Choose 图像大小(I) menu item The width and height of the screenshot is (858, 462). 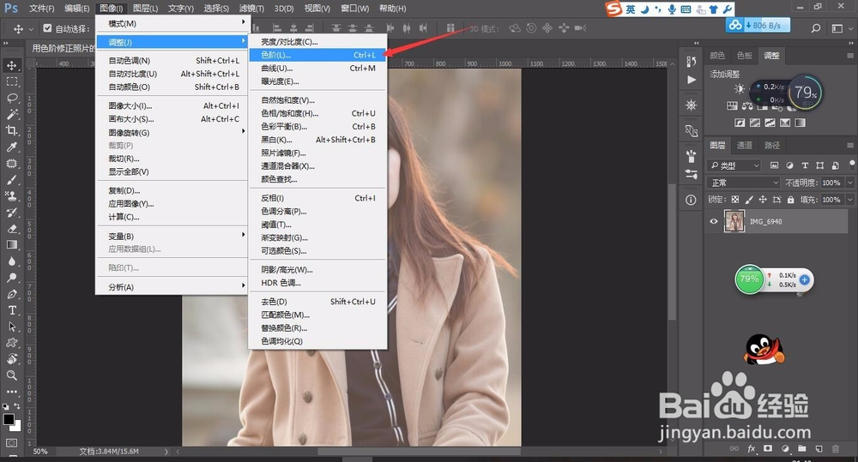[x=172, y=105]
